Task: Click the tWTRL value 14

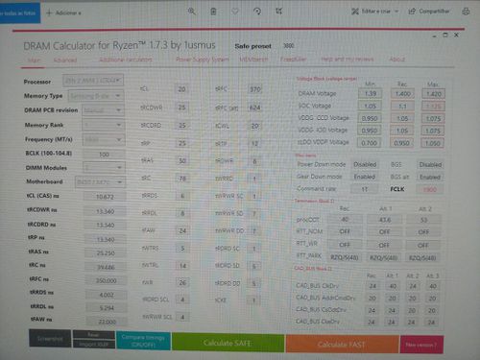Action: coord(182,266)
